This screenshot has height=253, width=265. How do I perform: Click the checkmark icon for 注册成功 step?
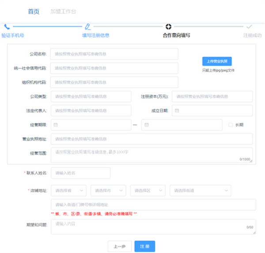coord(249,27)
